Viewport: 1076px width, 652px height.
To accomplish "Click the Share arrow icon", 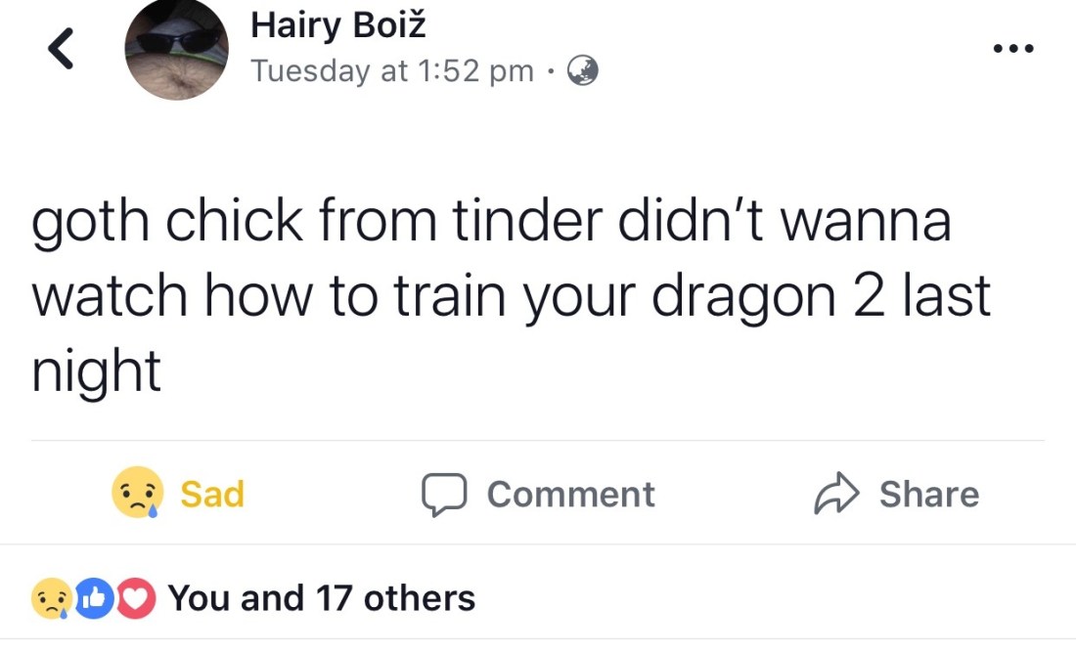I will tap(834, 494).
